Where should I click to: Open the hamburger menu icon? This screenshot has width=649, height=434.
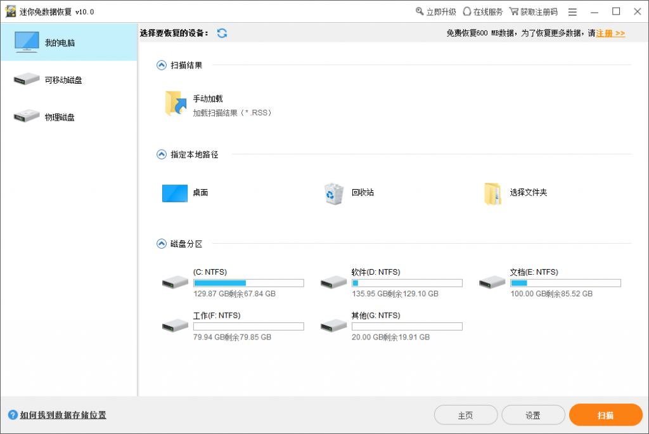point(572,12)
